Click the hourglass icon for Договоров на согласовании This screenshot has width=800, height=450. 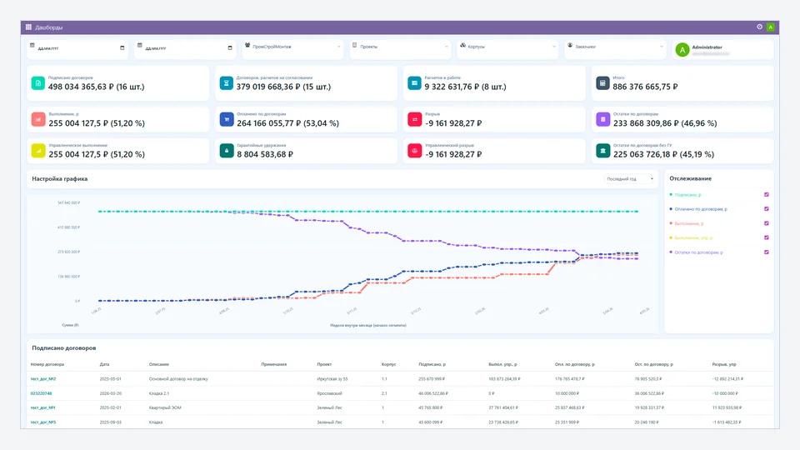tap(226, 83)
